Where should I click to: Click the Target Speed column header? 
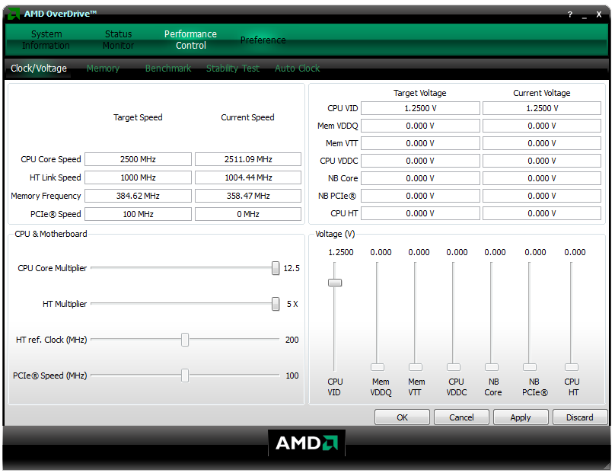tap(138, 117)
